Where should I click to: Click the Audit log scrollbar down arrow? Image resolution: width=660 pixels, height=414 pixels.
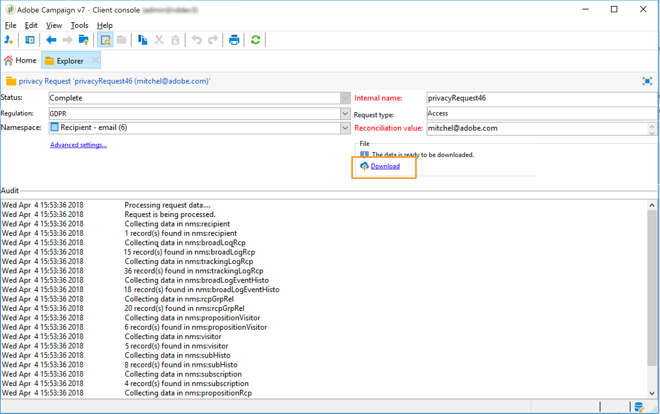652,393
